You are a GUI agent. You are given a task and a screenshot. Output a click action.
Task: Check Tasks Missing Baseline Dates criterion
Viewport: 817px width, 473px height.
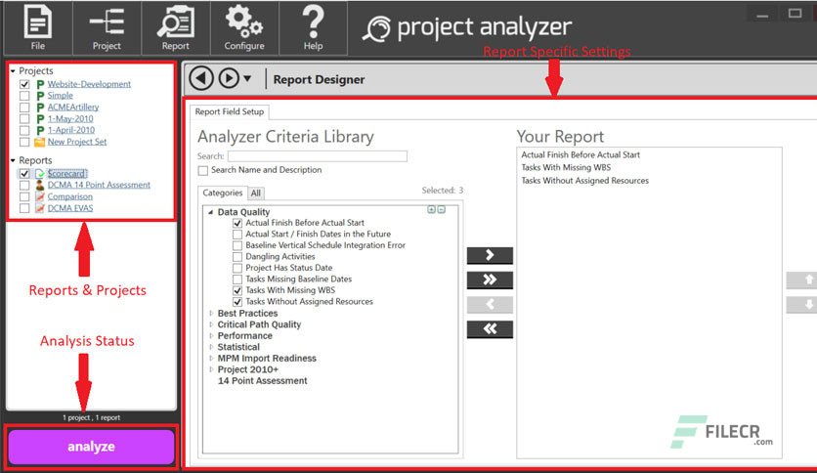pos(237,279)
